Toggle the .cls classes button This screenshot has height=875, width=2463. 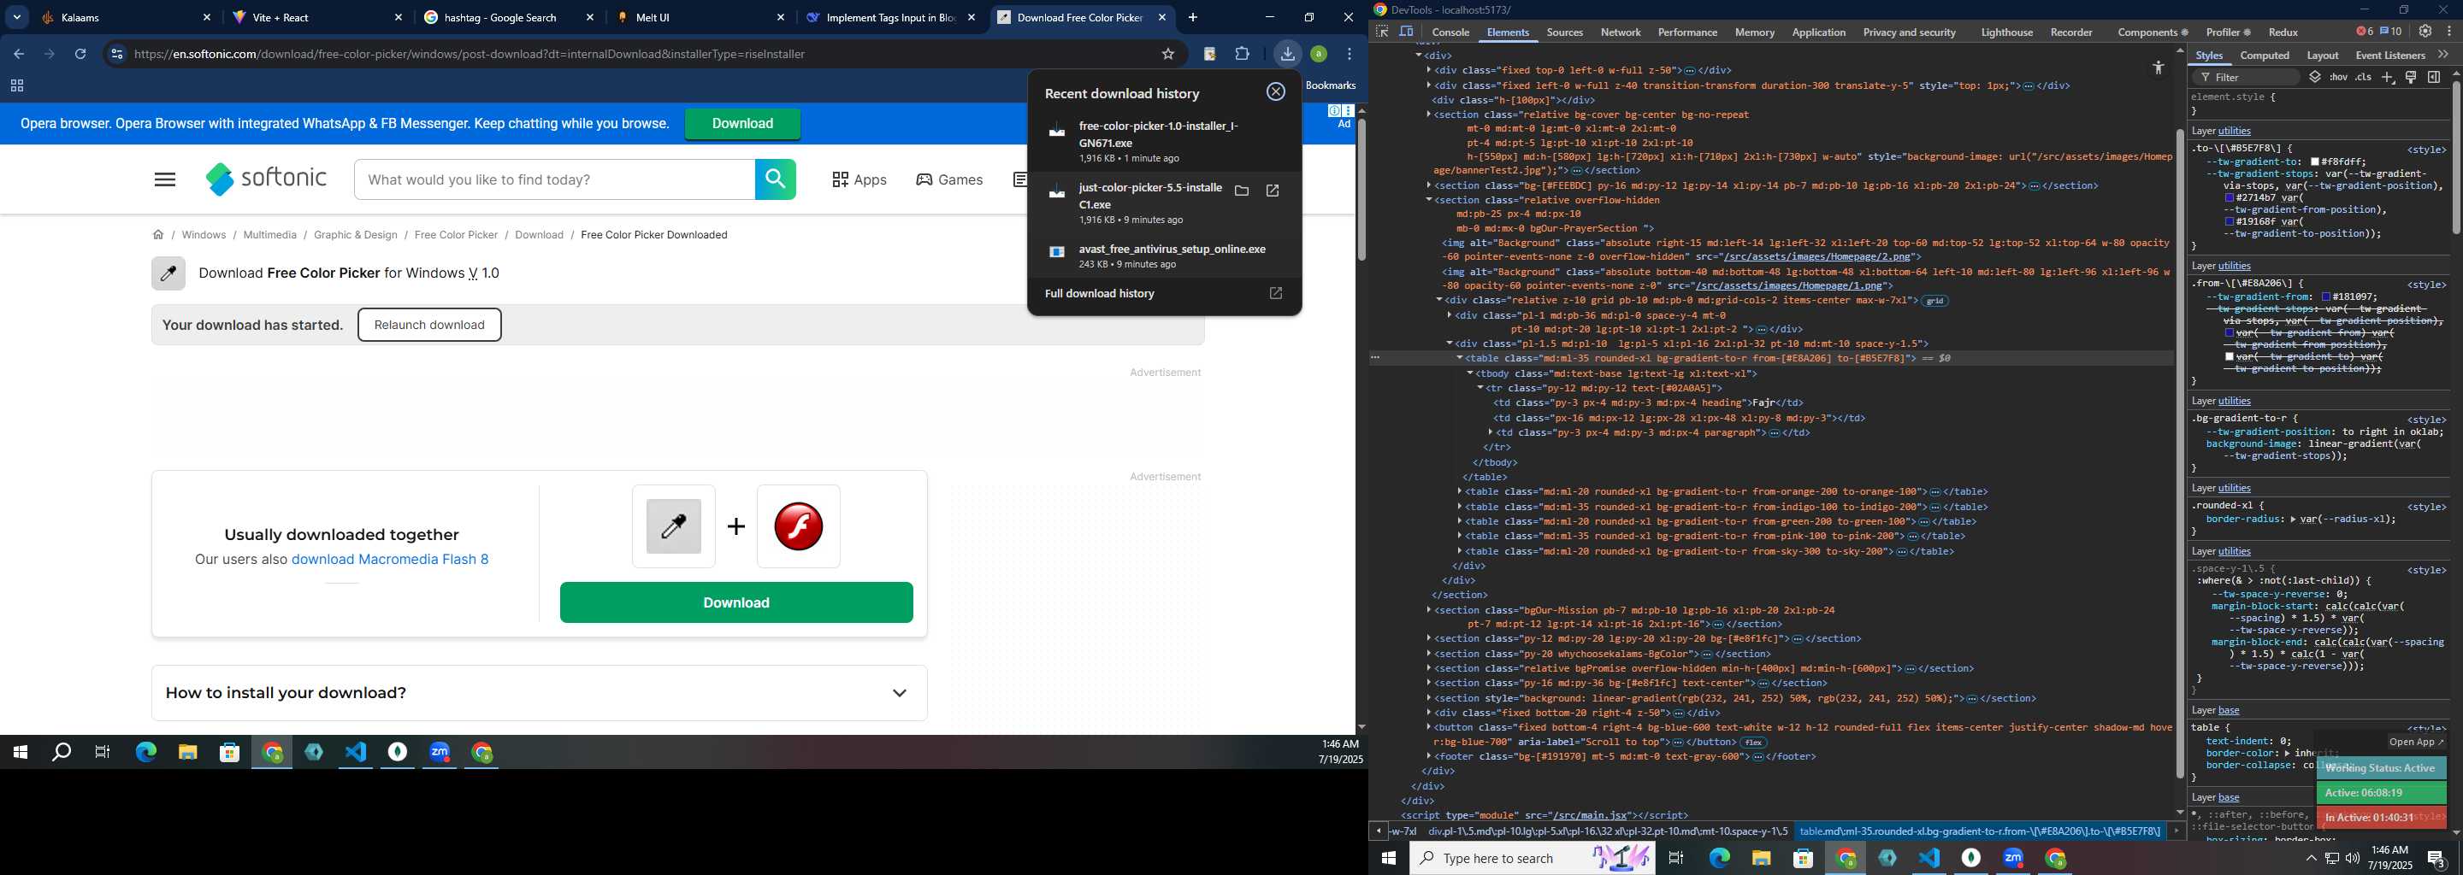tap(2364, 78)
